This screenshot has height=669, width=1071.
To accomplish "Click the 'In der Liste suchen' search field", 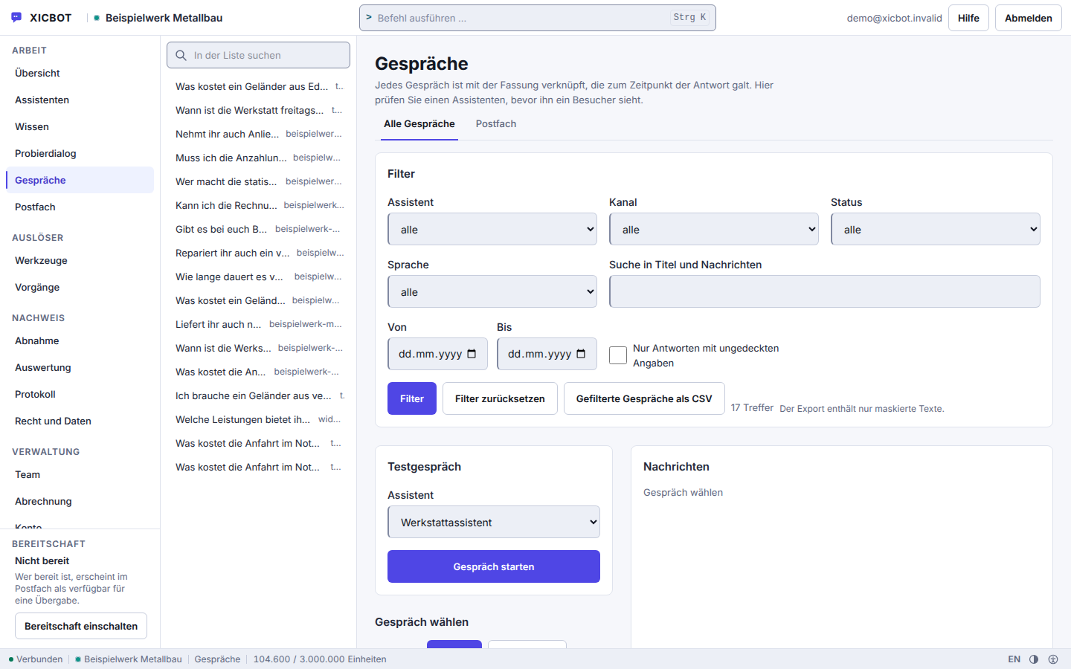I will point(259,55).
